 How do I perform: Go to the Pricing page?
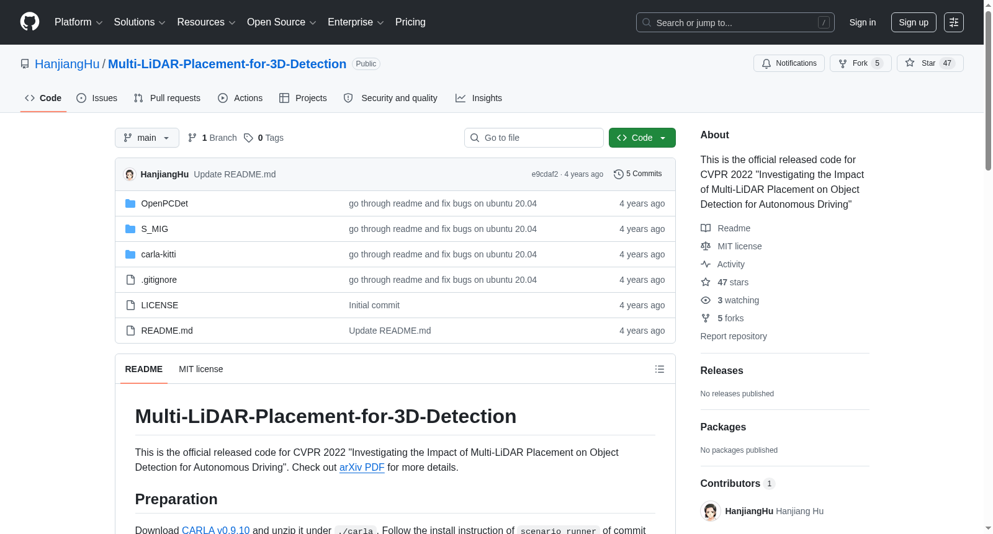point(410,22)
